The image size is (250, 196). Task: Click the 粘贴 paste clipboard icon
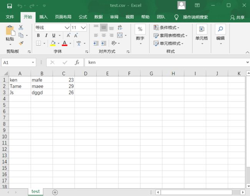tap(10, 30)
